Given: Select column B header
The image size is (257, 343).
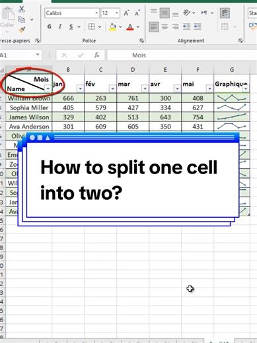Looking at the screenshot, I should (68, 70).
